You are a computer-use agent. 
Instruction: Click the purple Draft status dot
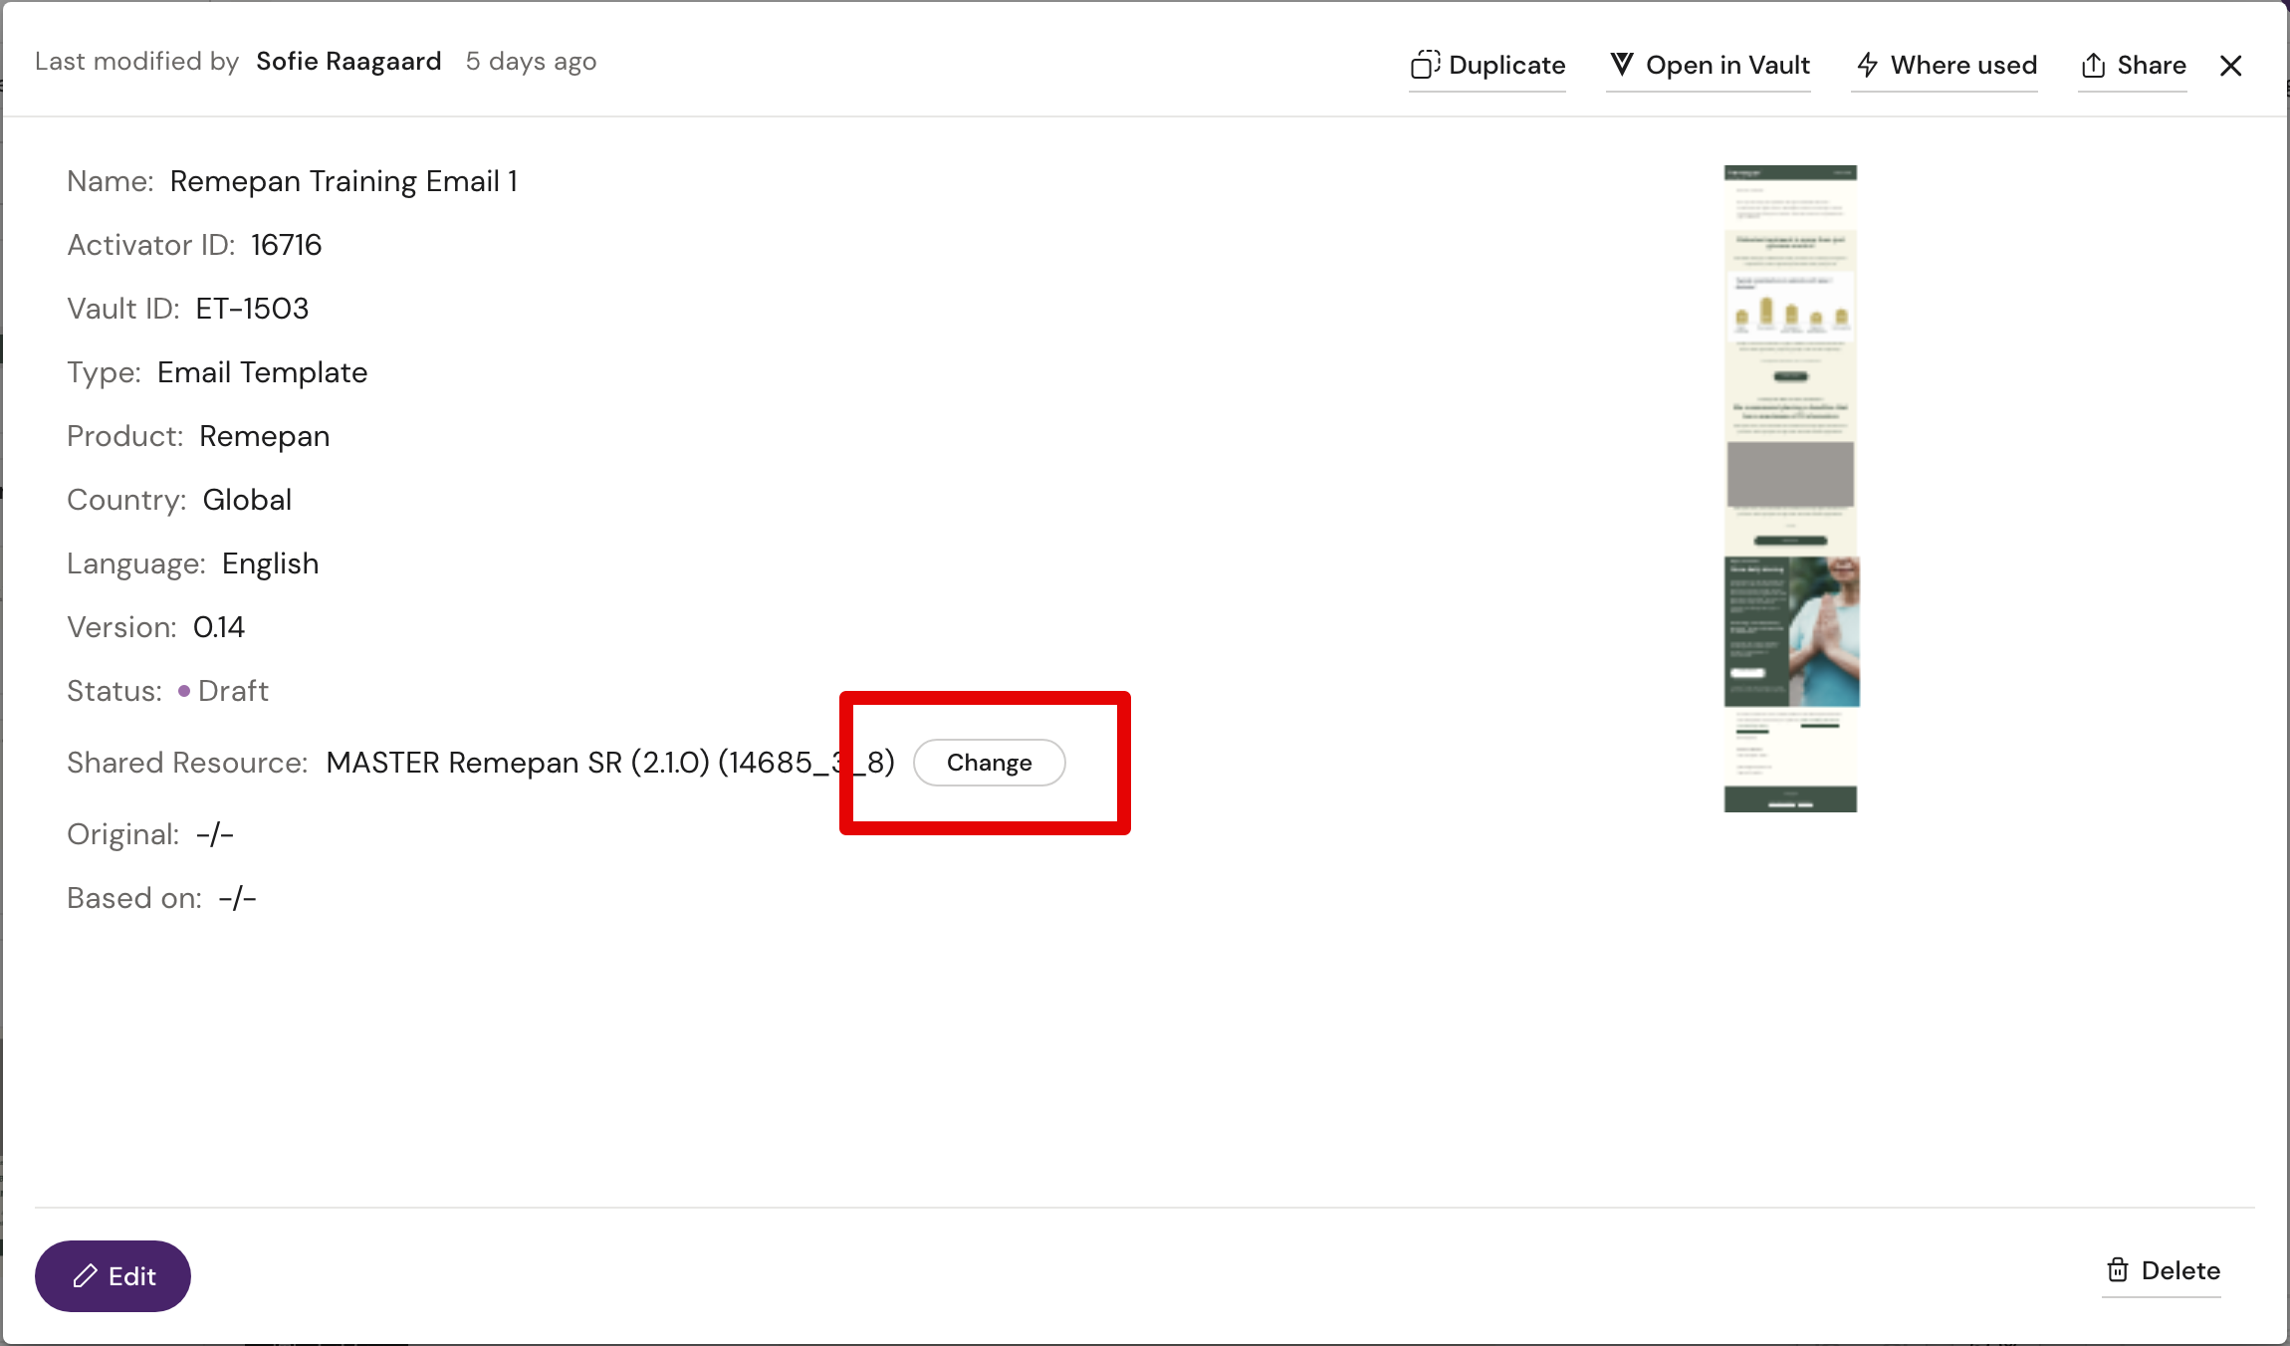coord(184,691)
